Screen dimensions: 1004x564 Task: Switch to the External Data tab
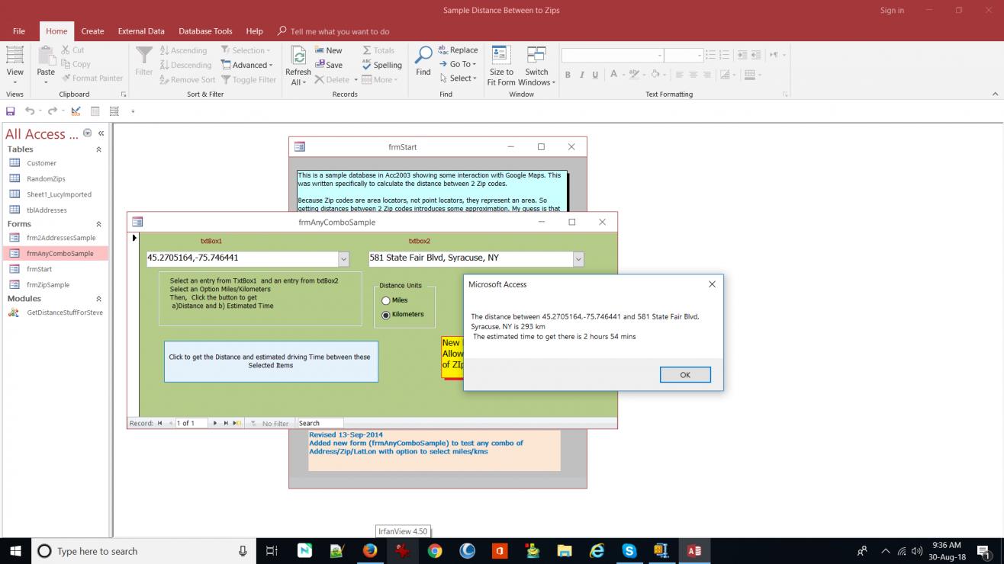click(x=141, y=31)
